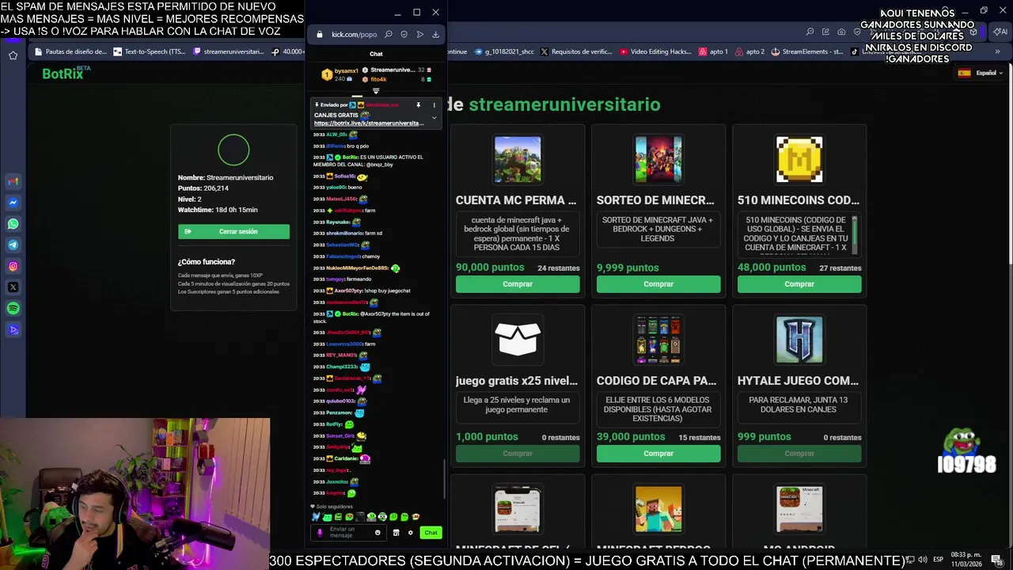
Task: Open the Requisitos de verific... bookmark
Action: point(576,52)
